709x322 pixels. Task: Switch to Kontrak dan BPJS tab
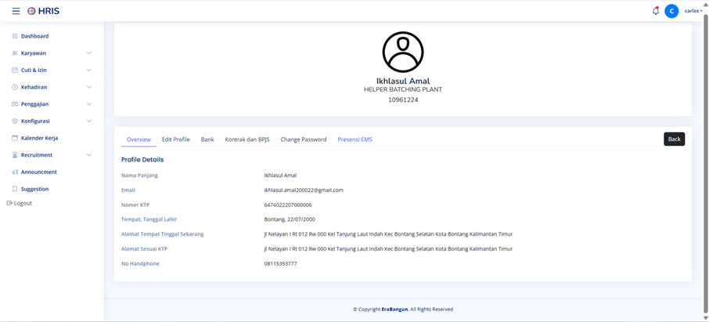click(247, 139)
